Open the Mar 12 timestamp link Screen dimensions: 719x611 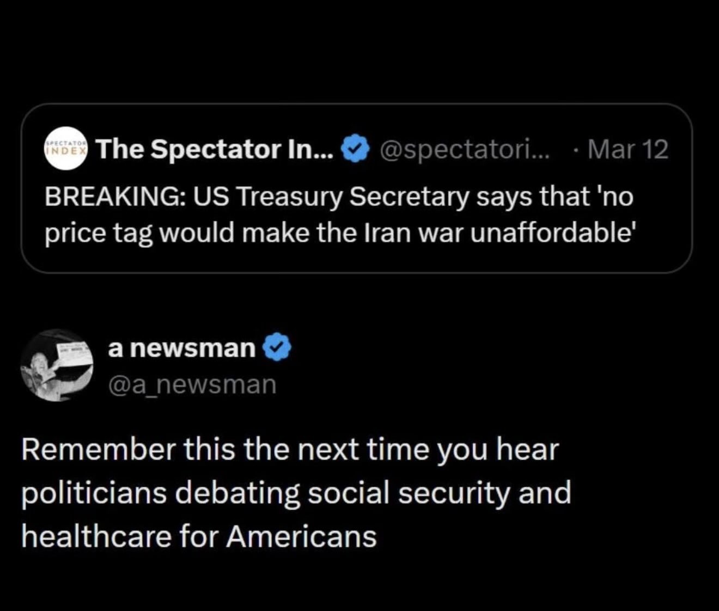(627, 149)
